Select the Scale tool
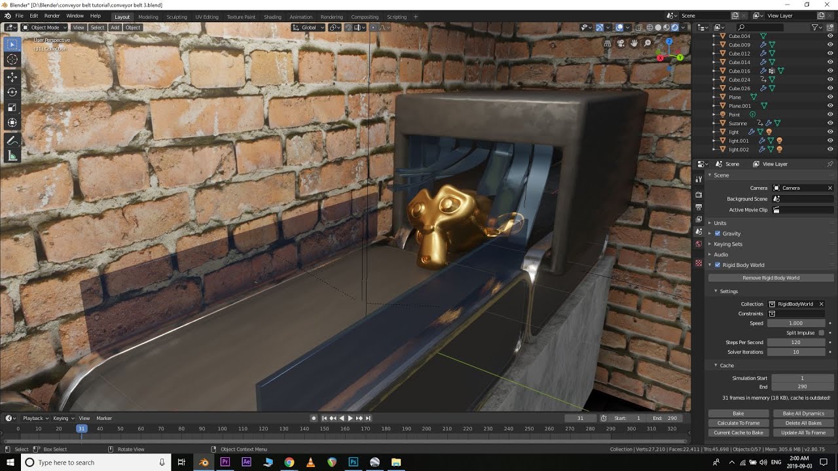This screenshot has width=838, height=471. pos(12,107)
